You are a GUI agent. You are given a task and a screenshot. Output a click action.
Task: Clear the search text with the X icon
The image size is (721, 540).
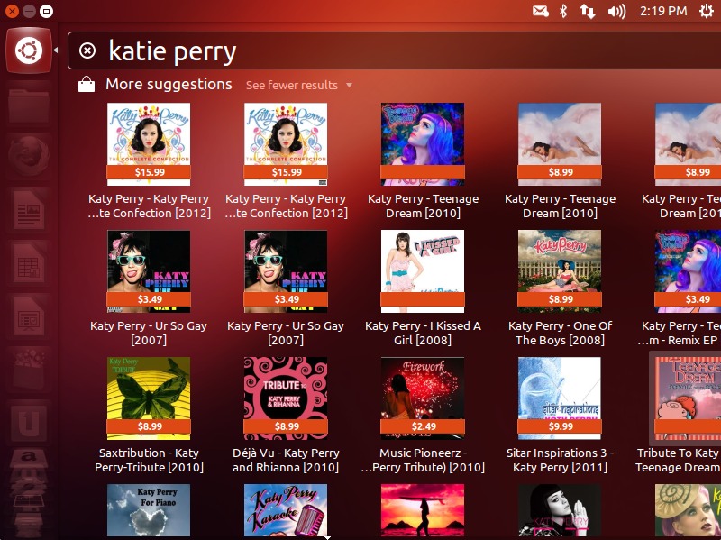pyautogui.click(x=87, y=50)
